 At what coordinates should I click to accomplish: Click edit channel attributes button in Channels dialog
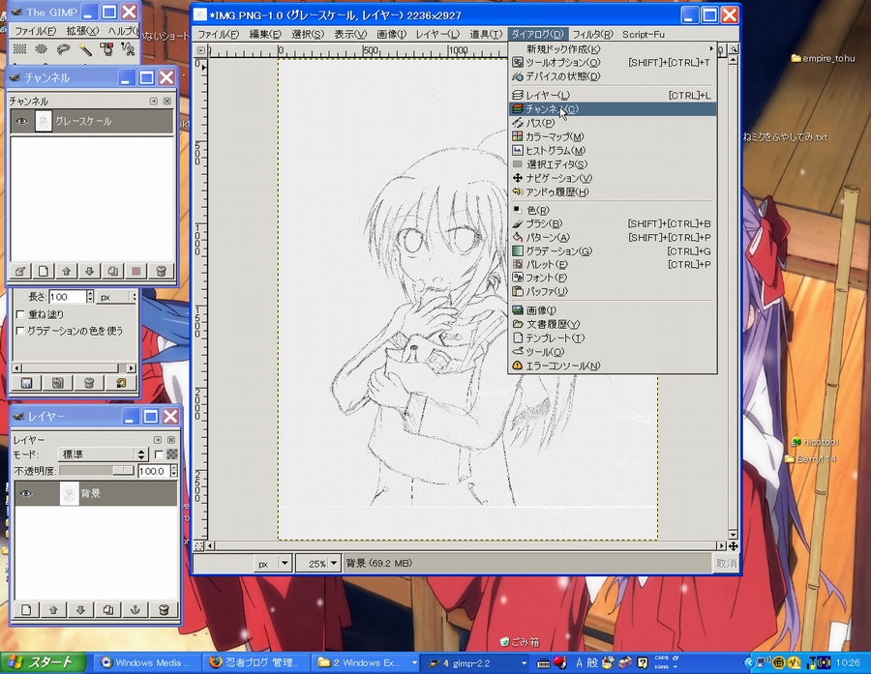(20, 271)
